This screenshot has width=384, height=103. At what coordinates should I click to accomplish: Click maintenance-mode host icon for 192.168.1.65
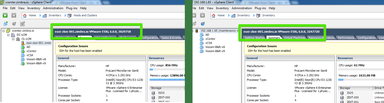[x=197, y=31]
